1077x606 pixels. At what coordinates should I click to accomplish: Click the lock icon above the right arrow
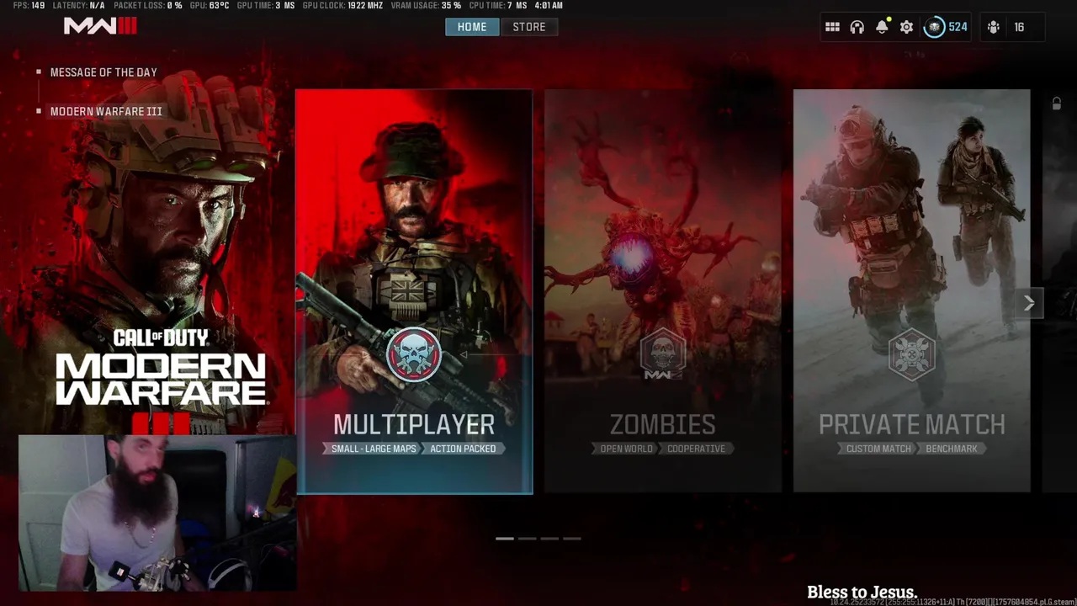(1056, 104)
